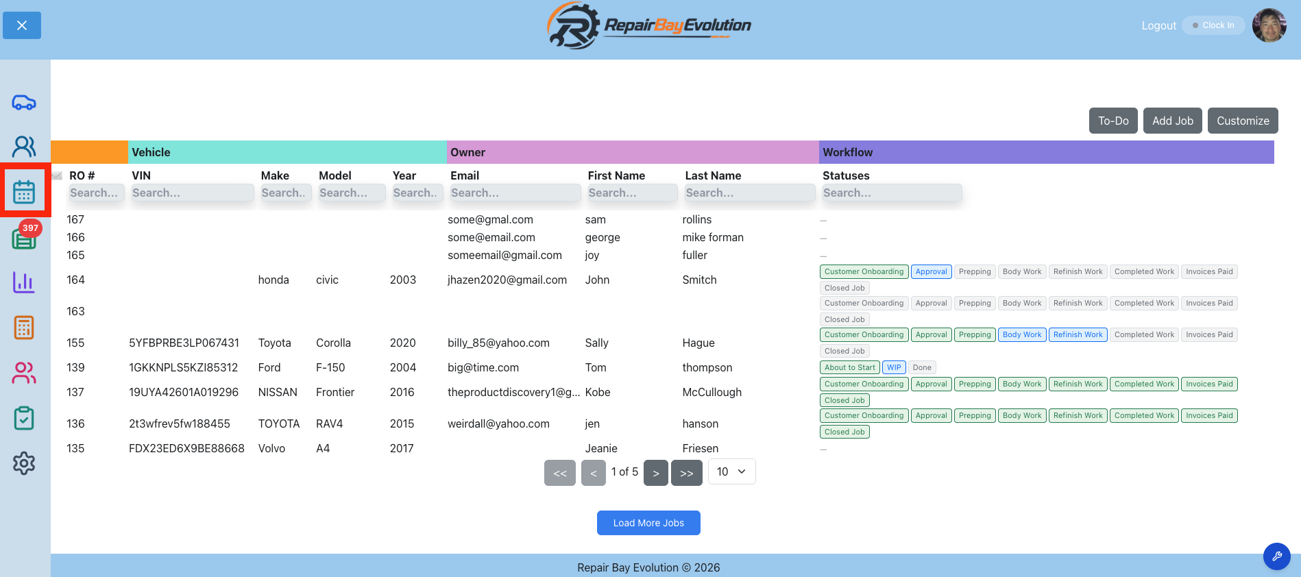
Task: Open the rows-per-page dropdown showing 10
Action: [731, 471]
